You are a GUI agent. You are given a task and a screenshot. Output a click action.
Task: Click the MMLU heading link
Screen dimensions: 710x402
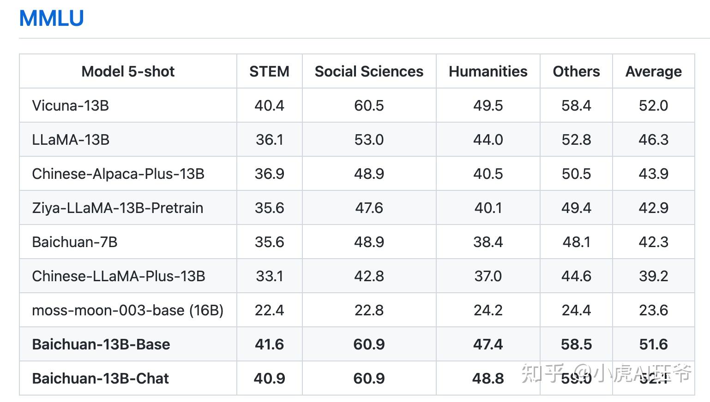click(51, 18)
